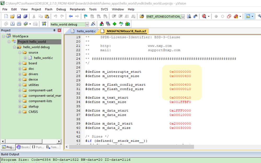This screenshot has width=261, height=163.
Task: Save all files with stacked floppies icon
Action: tap(25, 16)
